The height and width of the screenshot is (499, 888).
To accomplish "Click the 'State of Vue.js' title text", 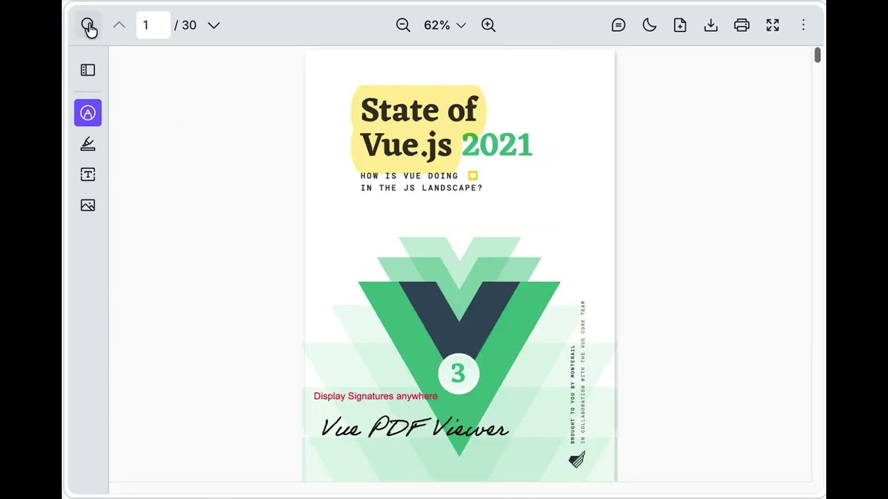I will 420,128.
